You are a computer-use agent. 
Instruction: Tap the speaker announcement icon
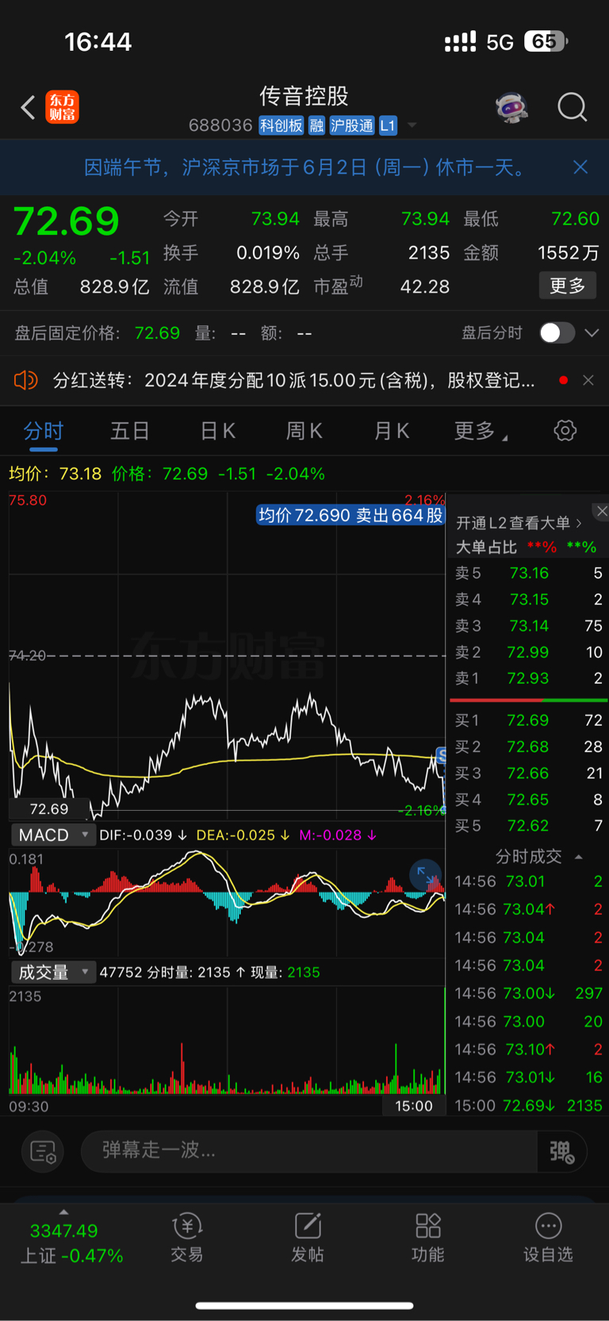(x=25, y=380)
